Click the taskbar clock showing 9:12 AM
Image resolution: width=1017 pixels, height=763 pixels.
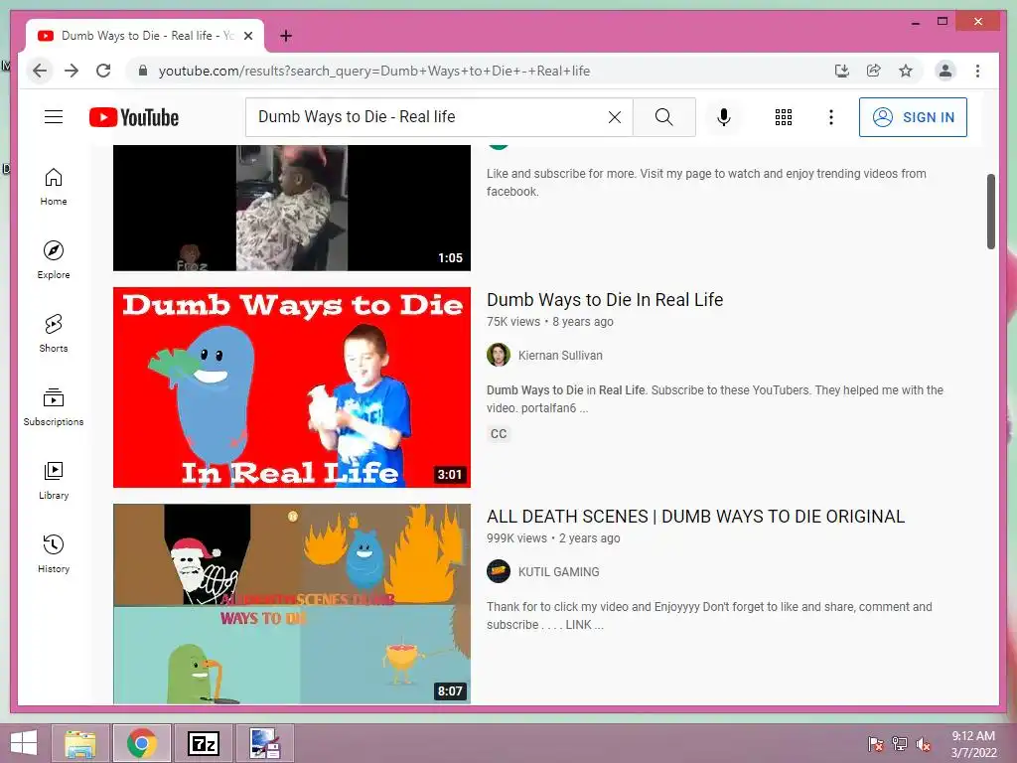(x=973, y=743)
